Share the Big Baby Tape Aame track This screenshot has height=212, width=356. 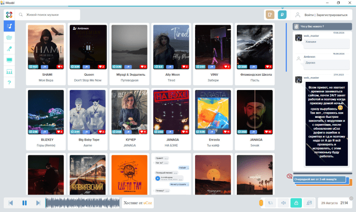tap(86, 132)
